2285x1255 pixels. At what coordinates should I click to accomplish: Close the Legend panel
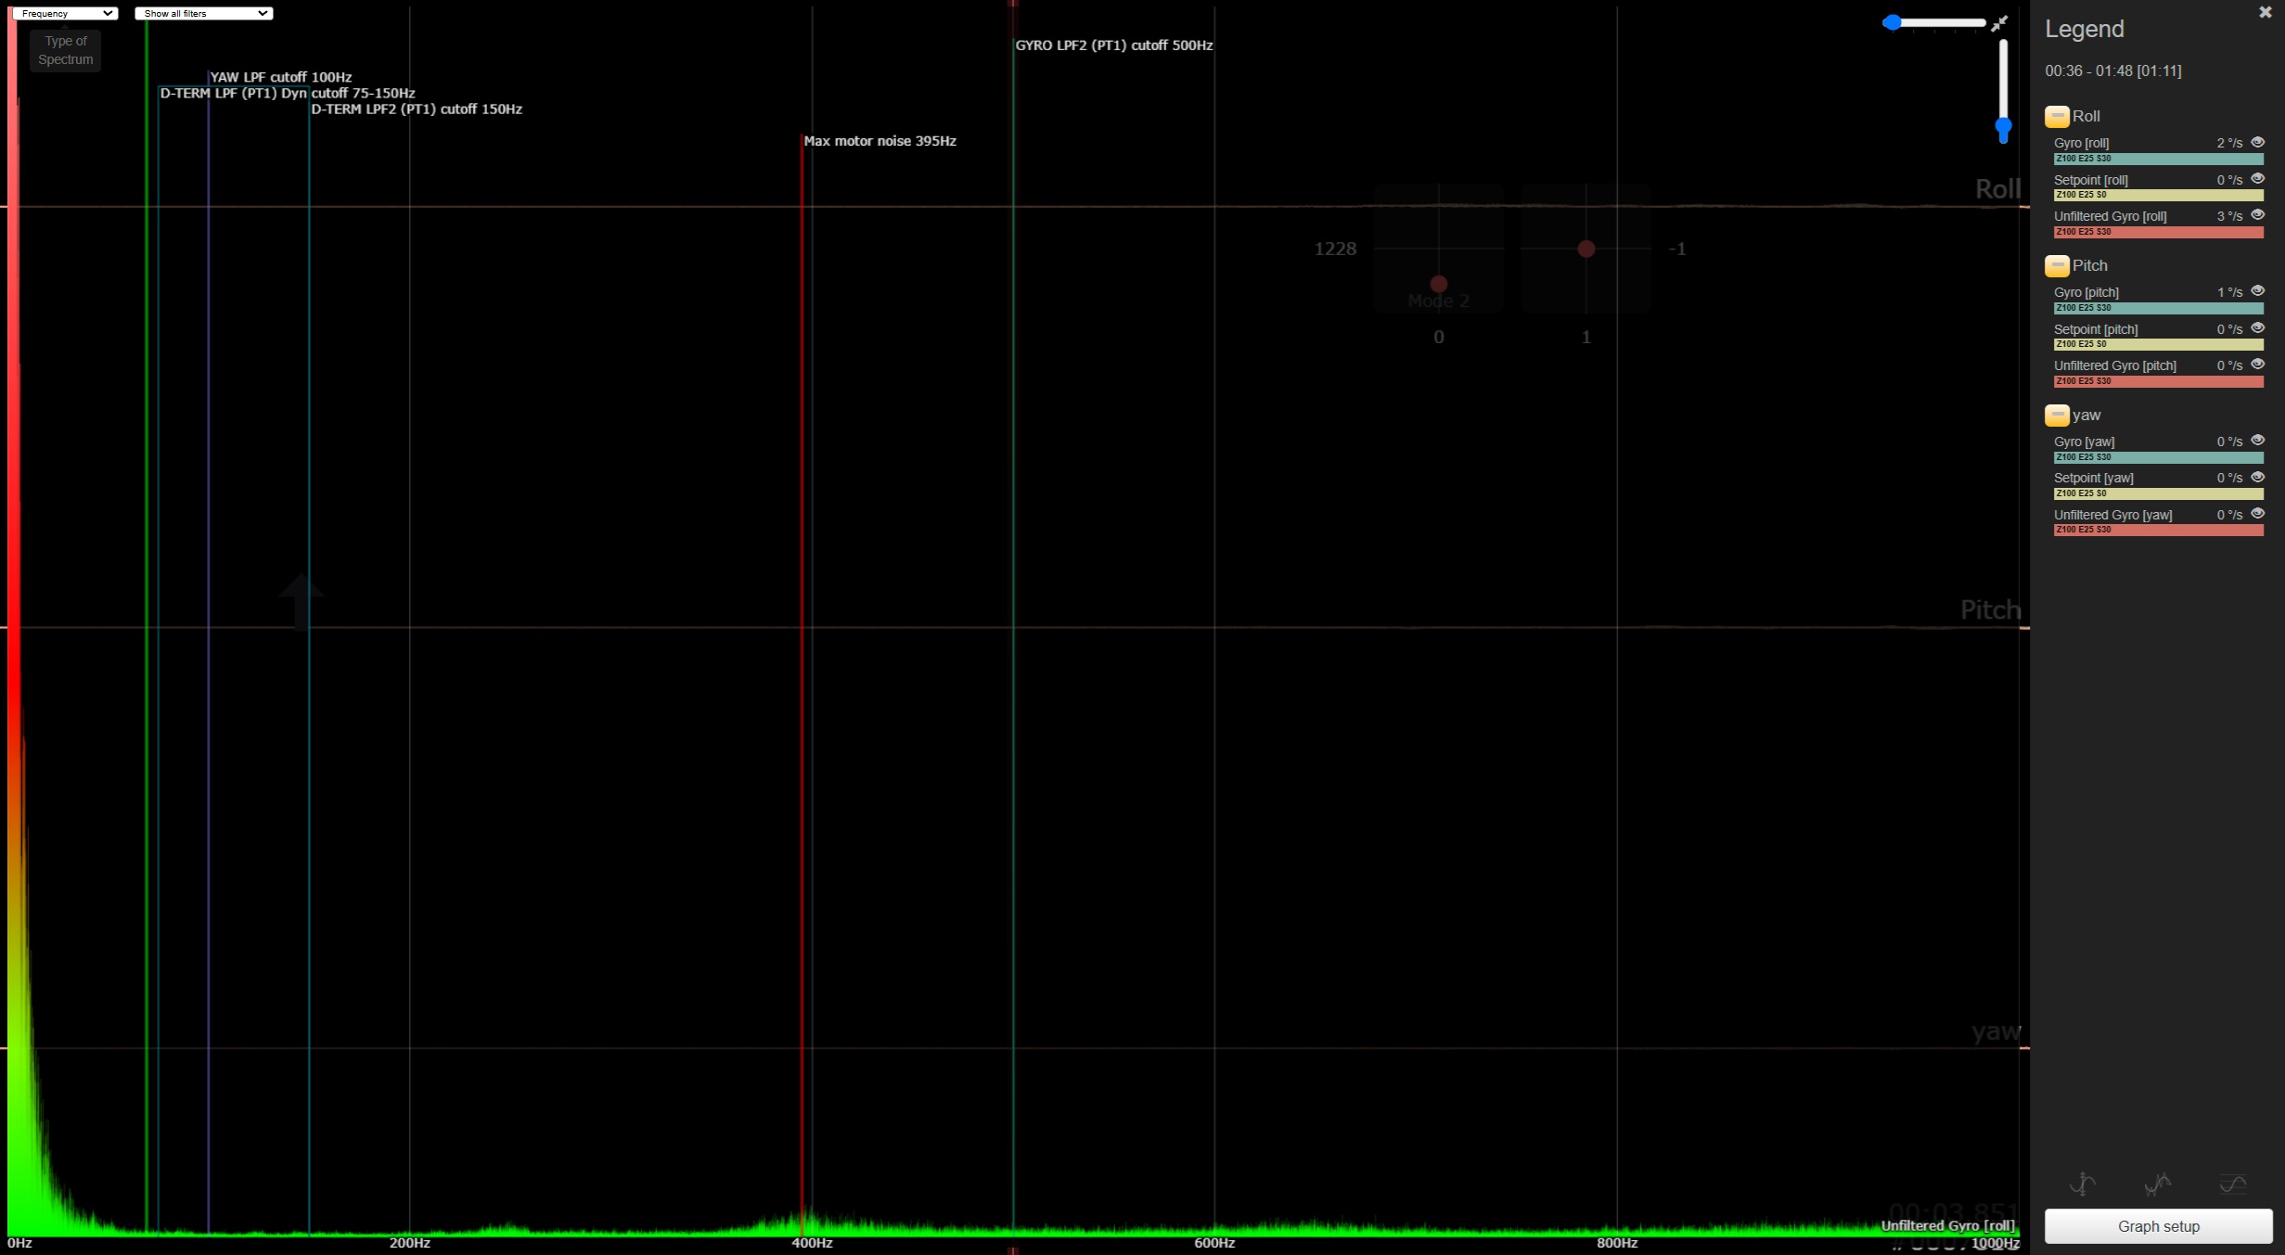[2265, 12]
